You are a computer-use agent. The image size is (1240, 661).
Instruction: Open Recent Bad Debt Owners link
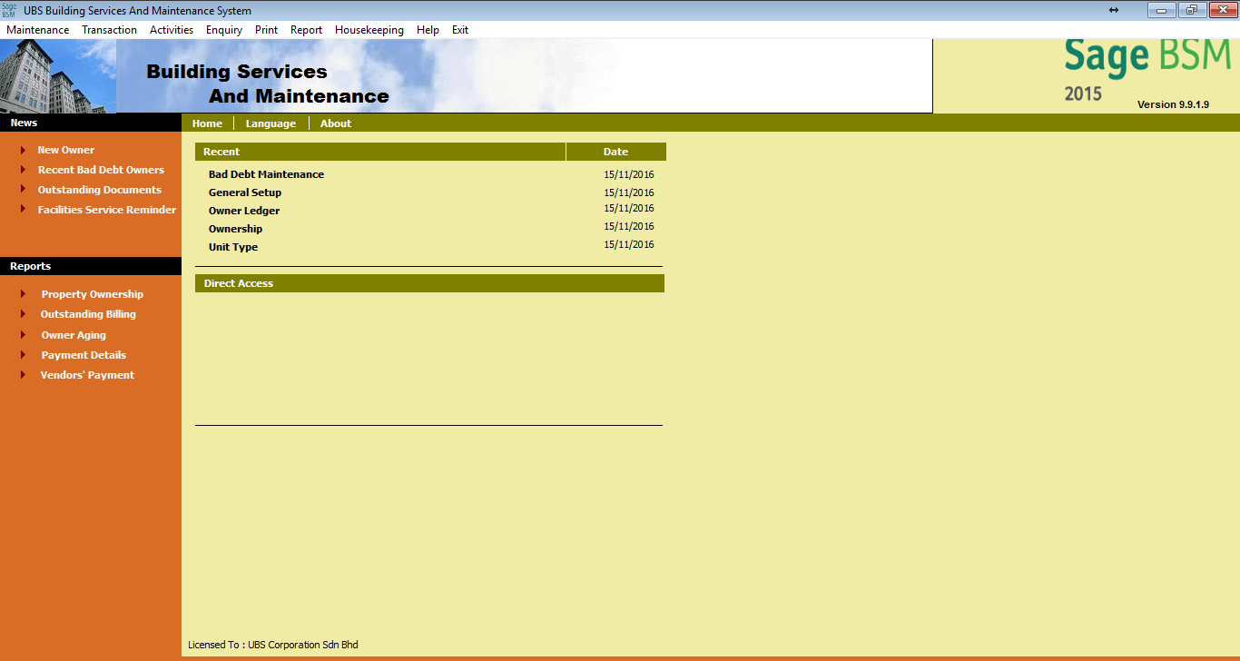coord(101,170)
